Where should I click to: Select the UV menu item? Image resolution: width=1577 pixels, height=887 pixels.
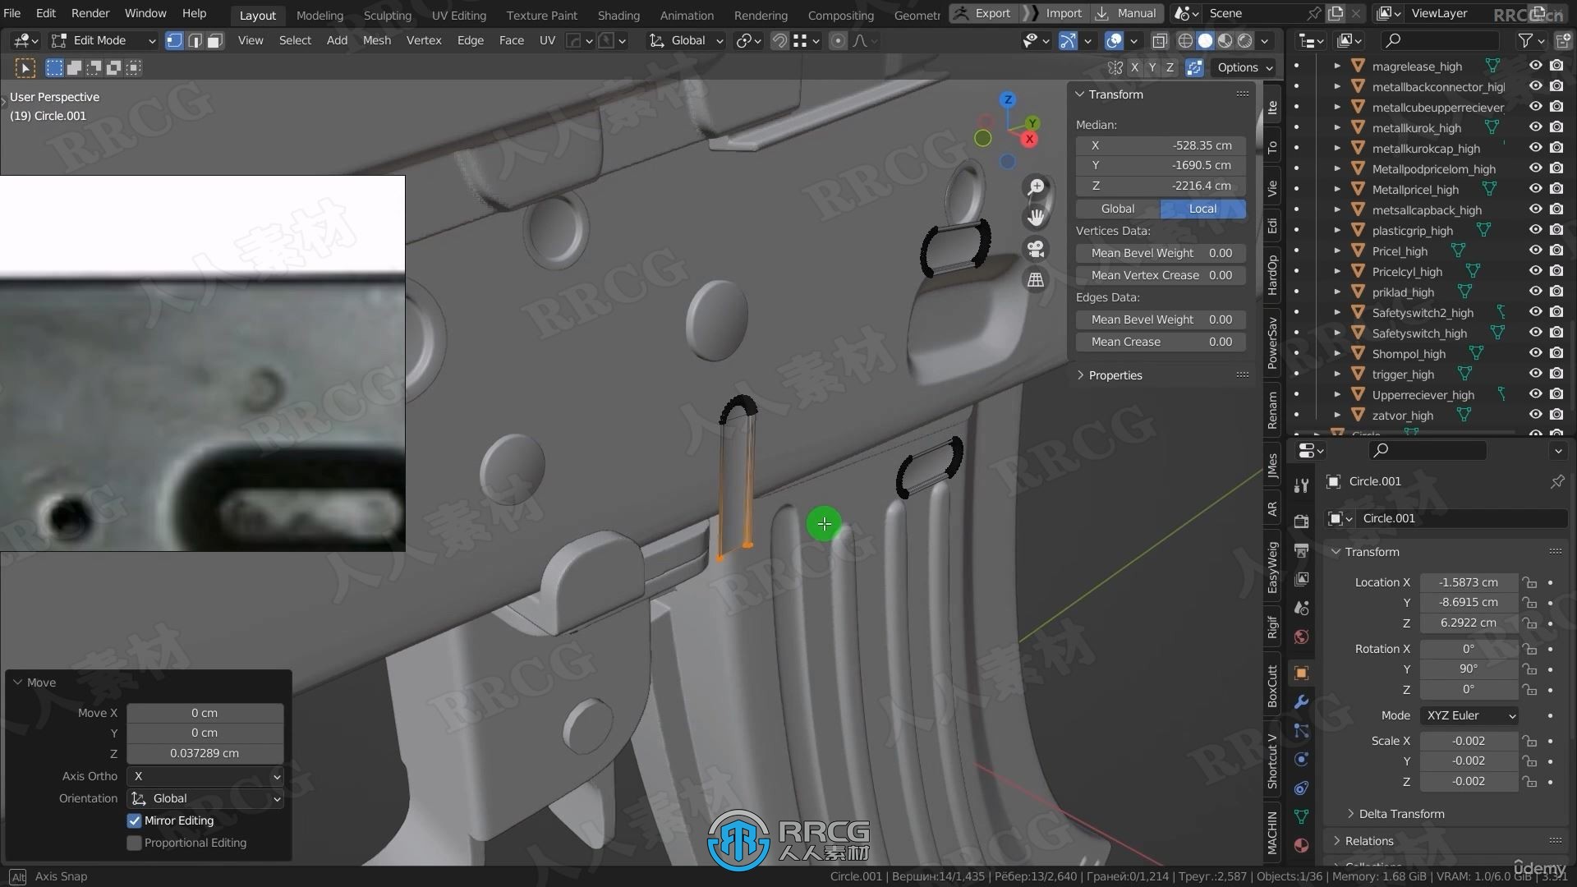547,40
